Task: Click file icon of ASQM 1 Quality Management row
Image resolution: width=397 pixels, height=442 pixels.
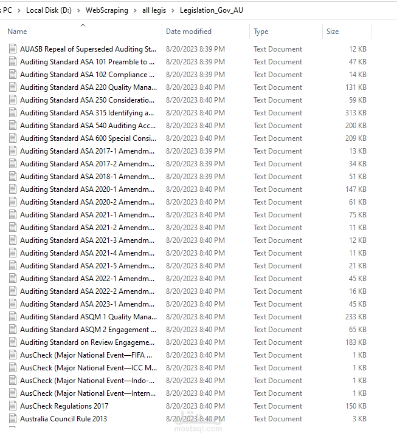Action: click(13, 317)
